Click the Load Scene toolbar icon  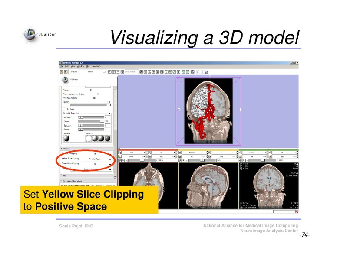click(62, 72)
